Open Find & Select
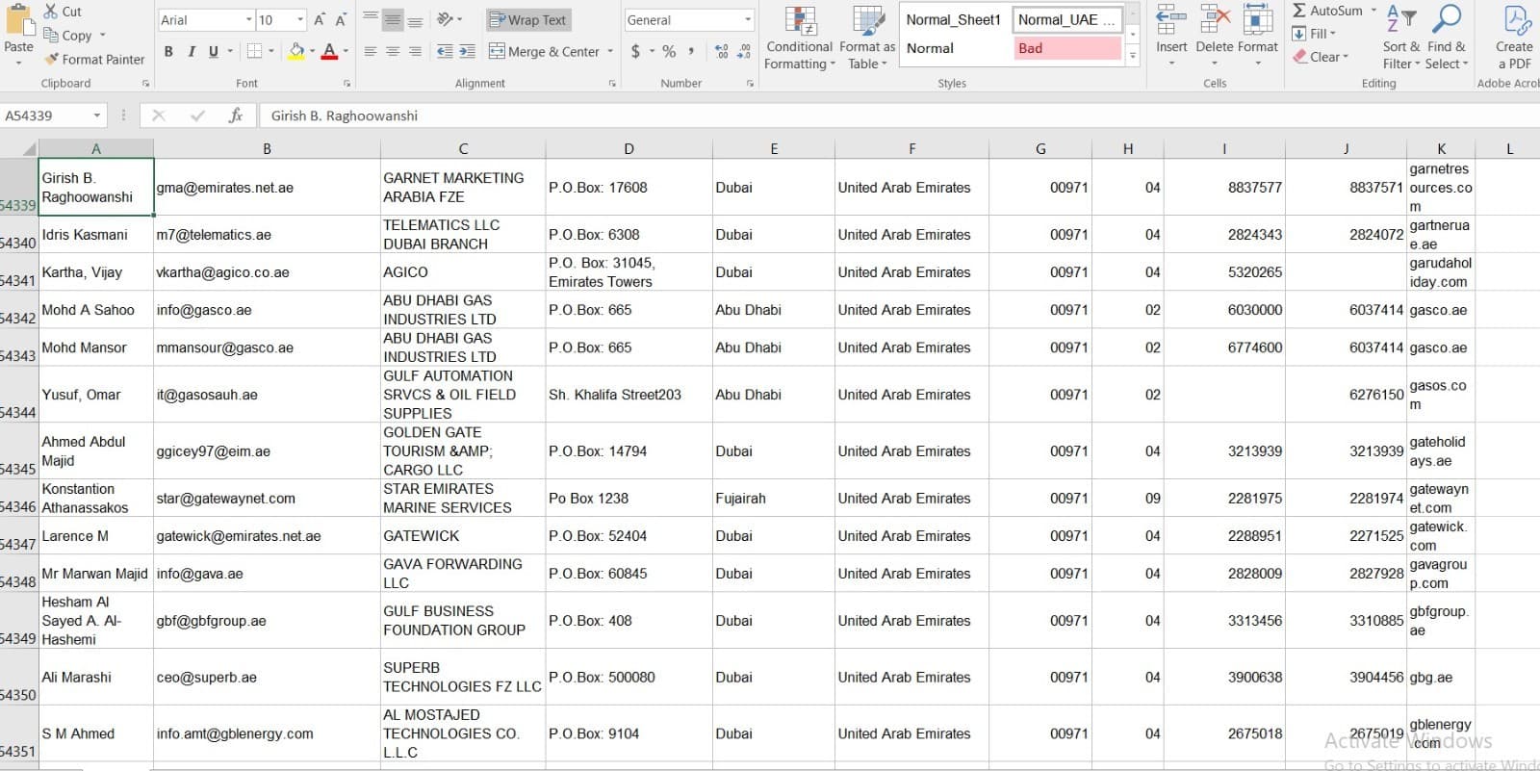 point(1447,39)
